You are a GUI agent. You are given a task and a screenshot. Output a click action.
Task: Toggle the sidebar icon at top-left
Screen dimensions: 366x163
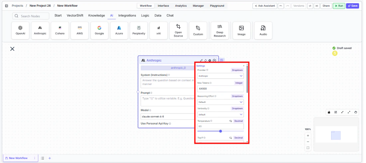[7, 6]
